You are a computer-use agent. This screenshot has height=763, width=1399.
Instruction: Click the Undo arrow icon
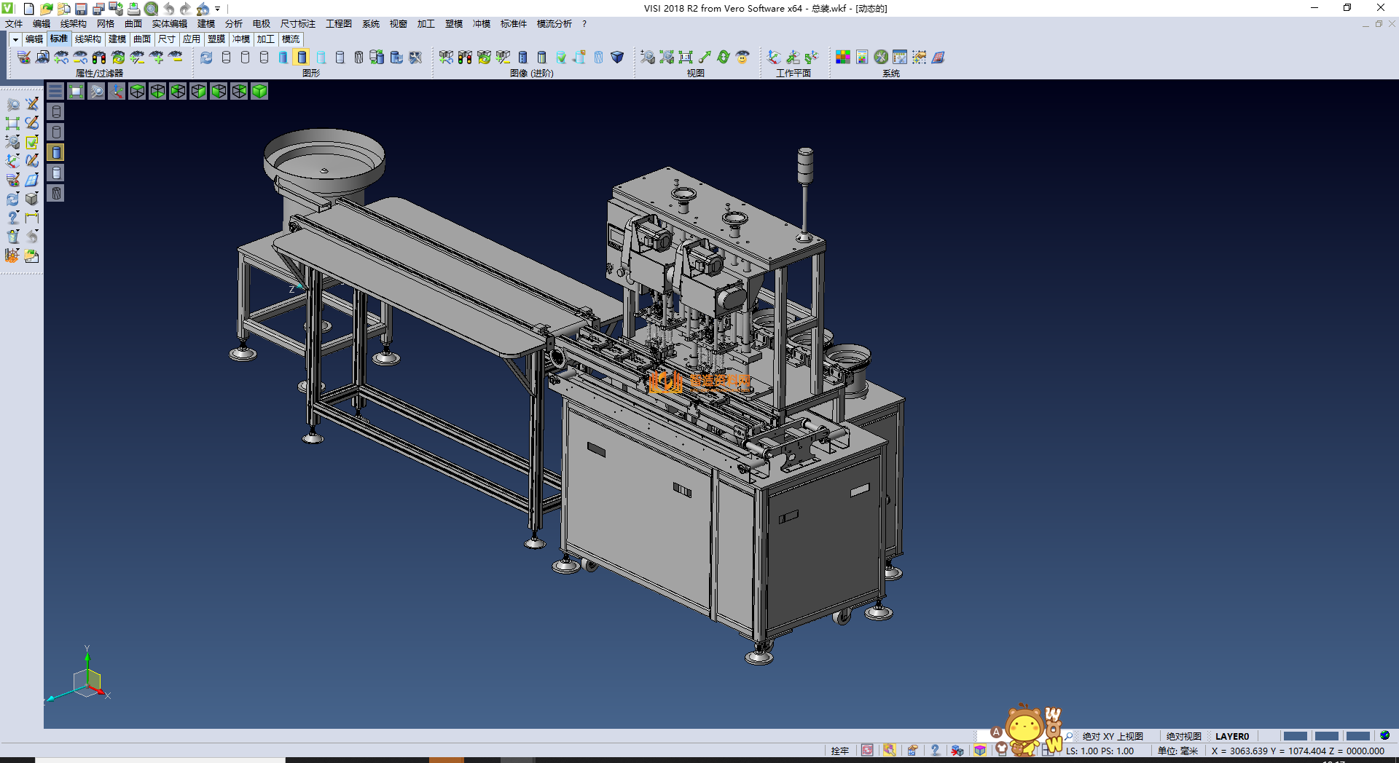(x=169, y=9)
